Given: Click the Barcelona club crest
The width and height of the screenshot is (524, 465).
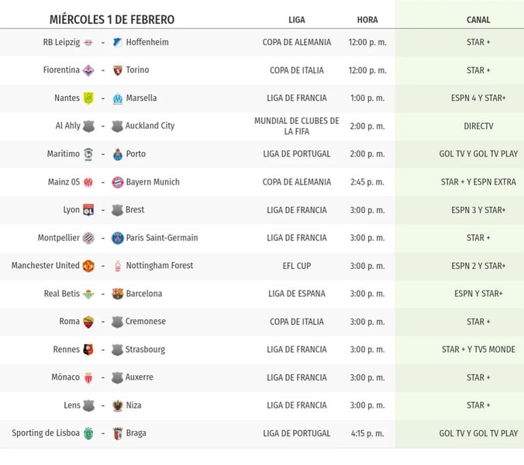Looking at the screenshot, I should point(117,294).
